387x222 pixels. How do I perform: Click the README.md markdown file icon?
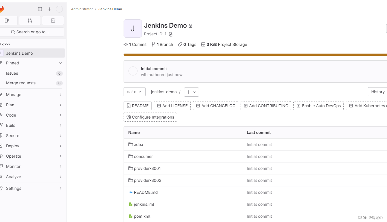tap(131, 192)
